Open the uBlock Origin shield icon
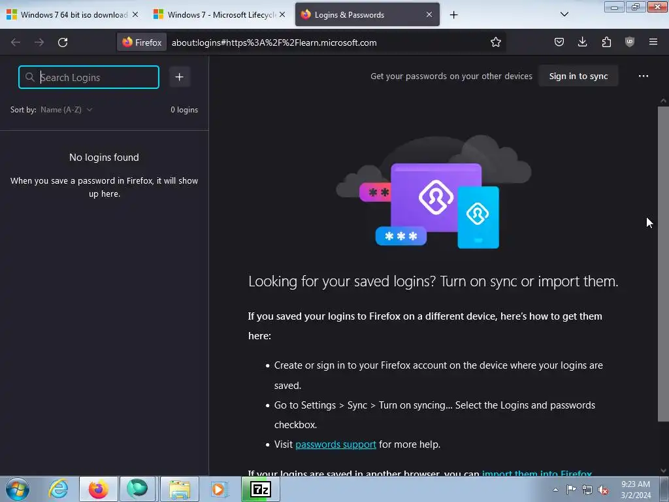Viewport: 669px width, 502px height. point(629,42)
